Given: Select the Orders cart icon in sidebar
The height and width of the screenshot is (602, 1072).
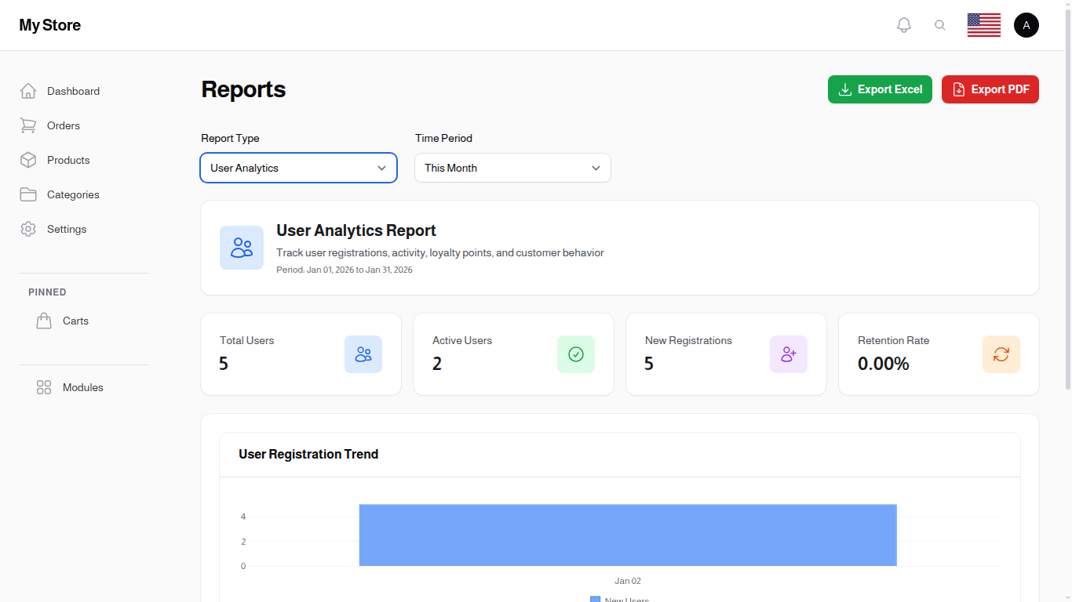Looking at the screenshot, I should click(x=28, y=125).
